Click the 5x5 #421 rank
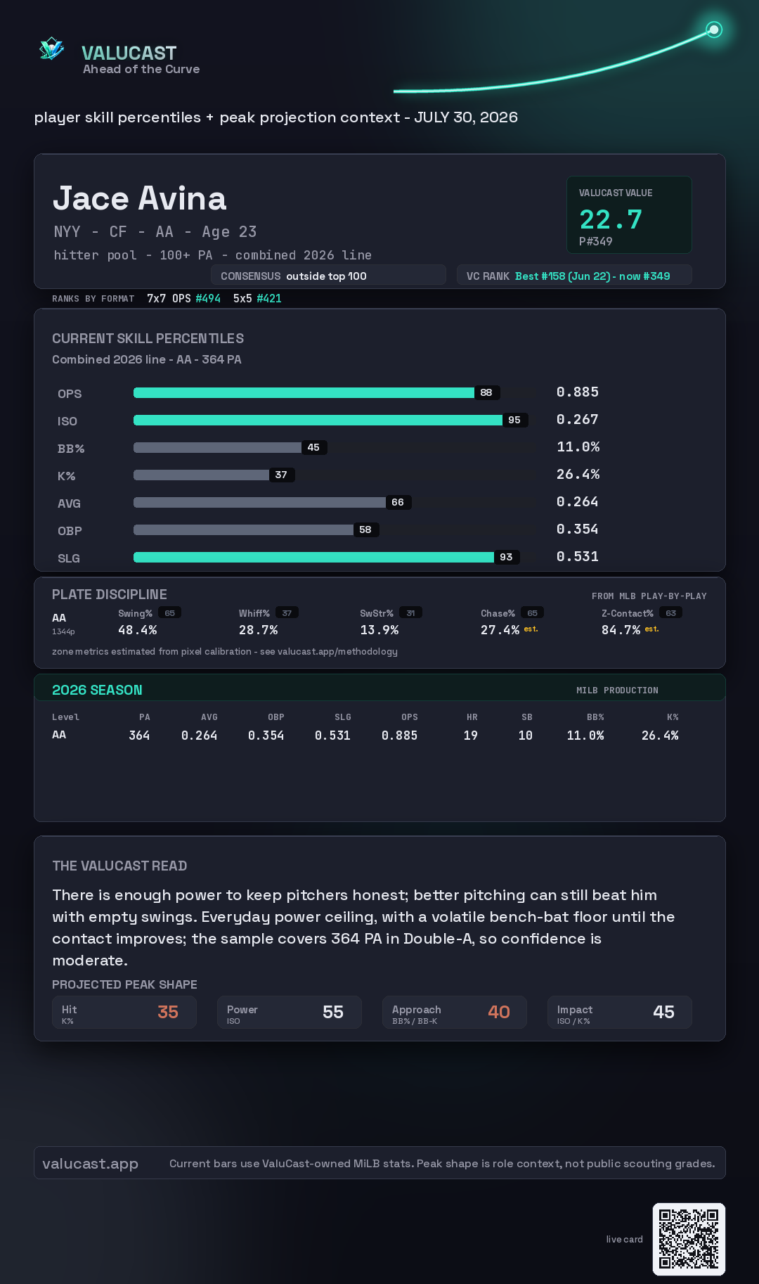The image size is (759, 1284). (257, 298)
